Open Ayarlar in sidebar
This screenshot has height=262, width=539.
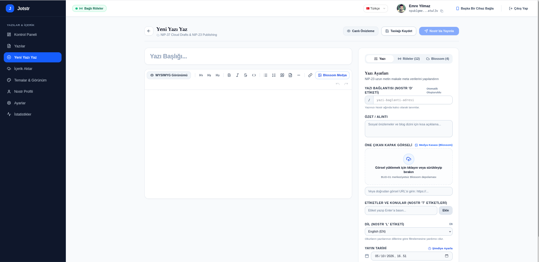tap(33, 103)
